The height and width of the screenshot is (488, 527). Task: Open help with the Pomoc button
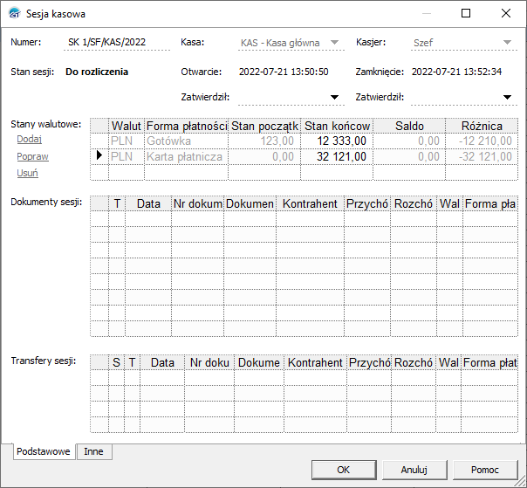click(x=484, y=470)
